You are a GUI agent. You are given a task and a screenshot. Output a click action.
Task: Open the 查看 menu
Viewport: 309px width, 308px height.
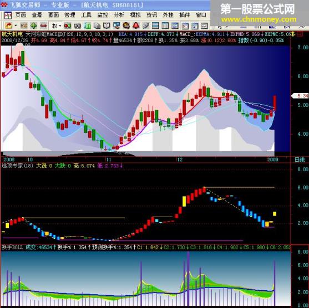[37, 15]
